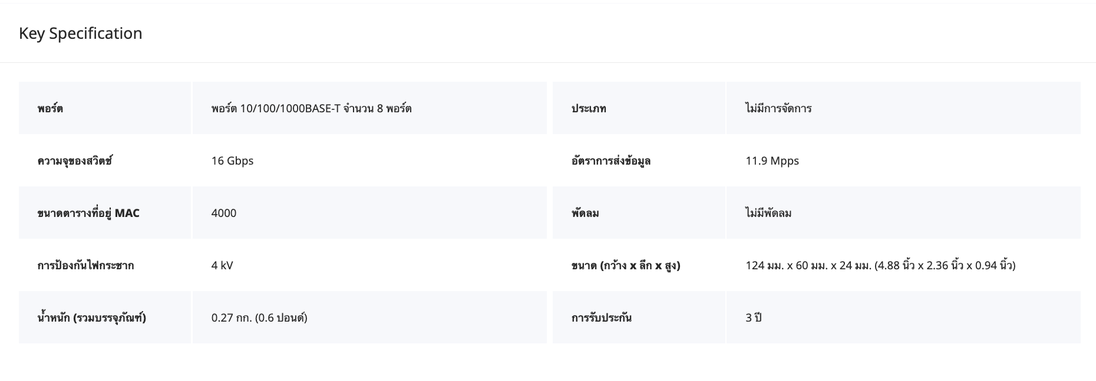Click the 124 มม. x 60 มม. dimensions value
The width and height of the screenshot is (1096, 381).
point(880,265)
